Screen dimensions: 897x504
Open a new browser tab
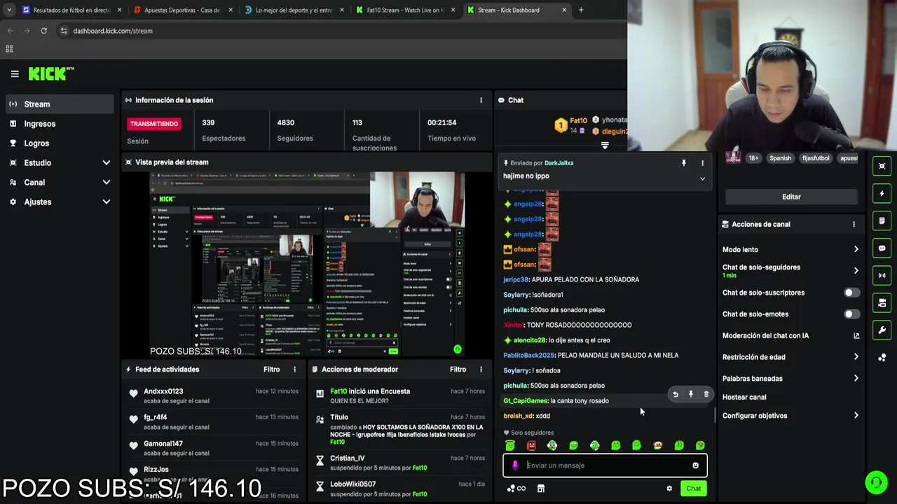[581, 10]
